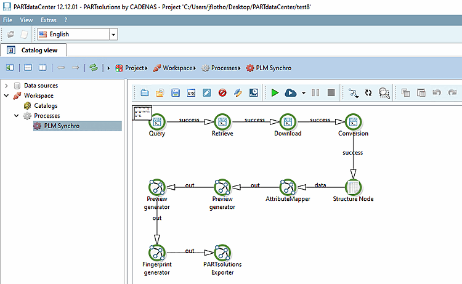Run process in cloud icon
This screenshot has height=284, width=462.
(x=291, y=93)
